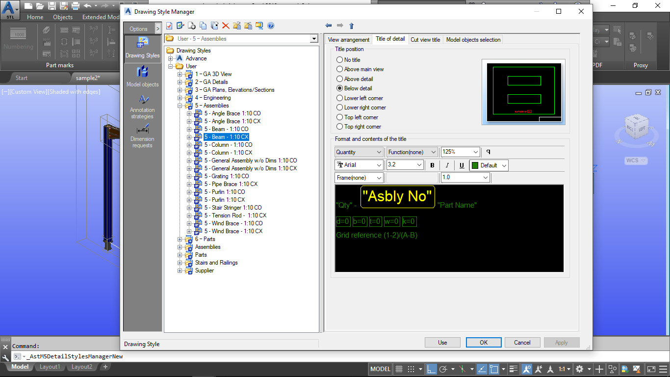The height and width of the screenshot is (377, 670).
Task: Click Cancel to discard changes
Action: [x=522, y=342]
